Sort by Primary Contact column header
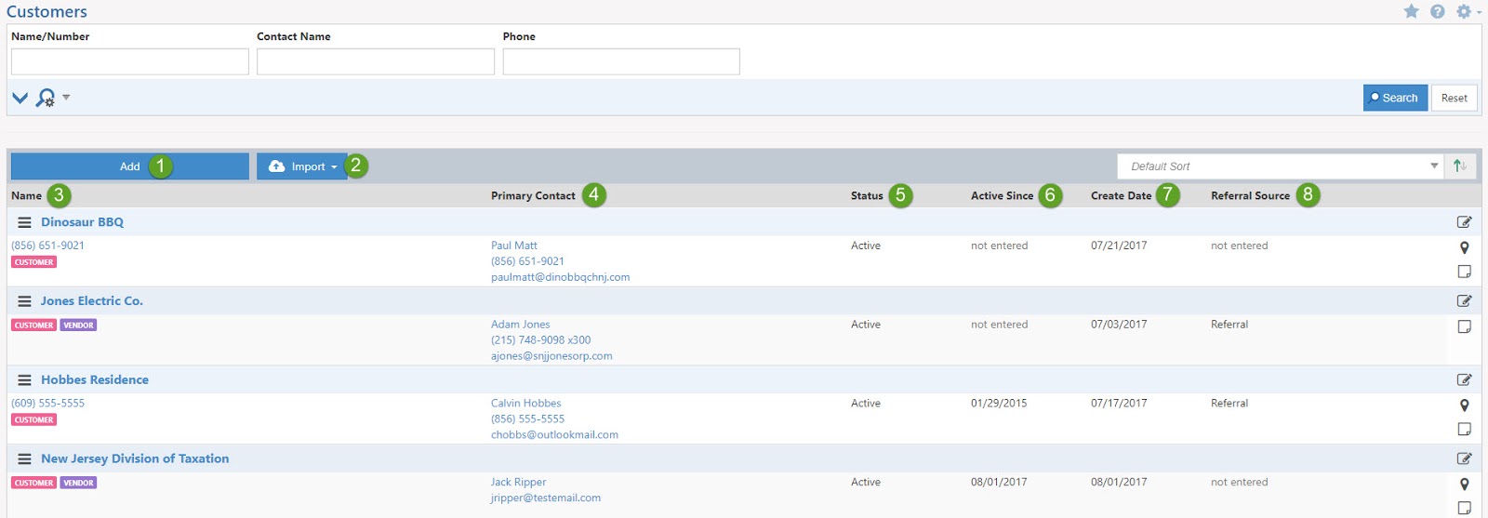Image resolution: width=1488 pixels, height=518 pixels. 533,195
